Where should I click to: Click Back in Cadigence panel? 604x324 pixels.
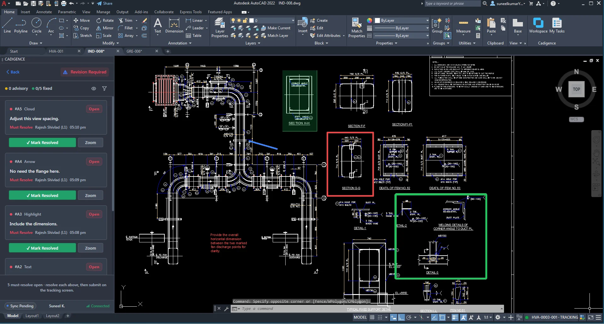13,72
